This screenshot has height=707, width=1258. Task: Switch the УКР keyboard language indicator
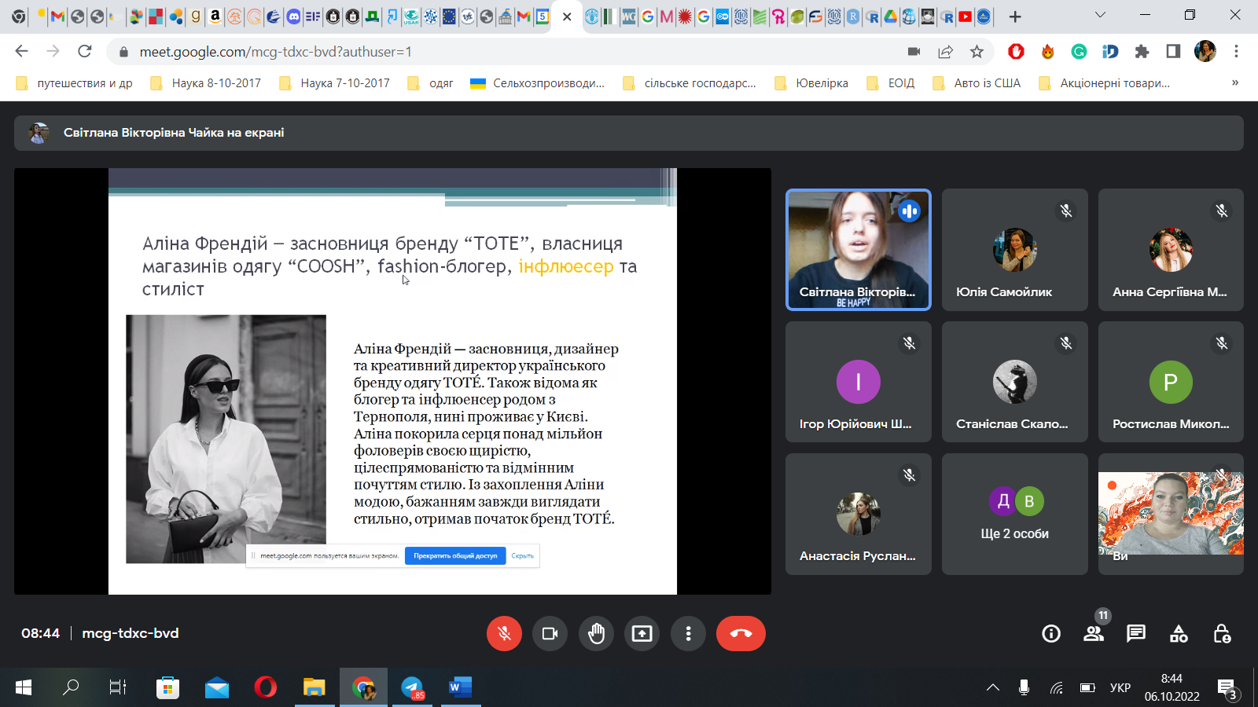(x=1120, y=687)
